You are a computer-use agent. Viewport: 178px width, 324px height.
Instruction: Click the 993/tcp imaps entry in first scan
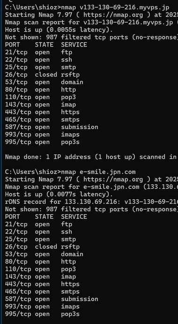point(42,134)
